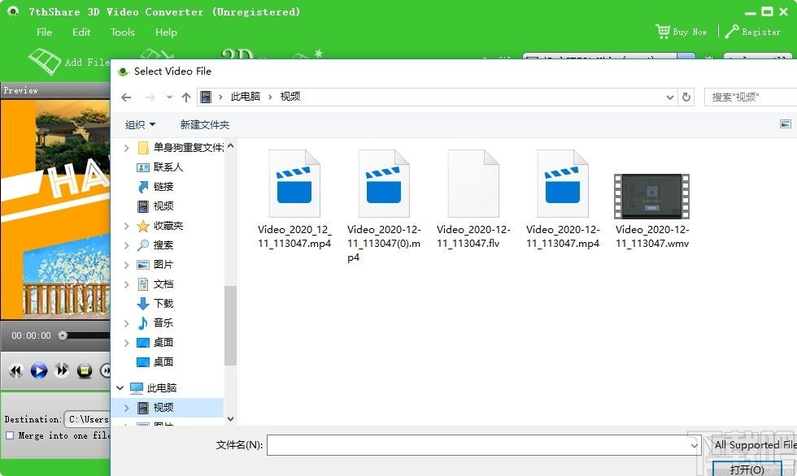Expand the 搜索 tree node
This screenshot has height=476, width=797.
(127, 245)
